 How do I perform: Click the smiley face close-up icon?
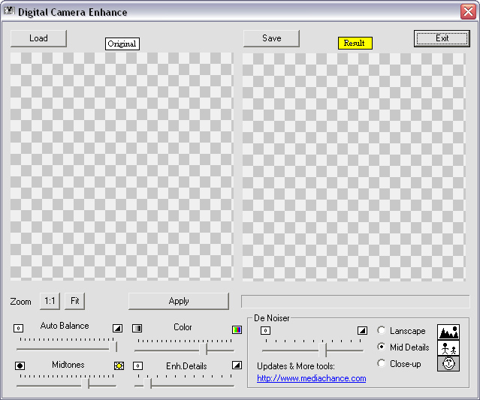[x=448, y=363]
